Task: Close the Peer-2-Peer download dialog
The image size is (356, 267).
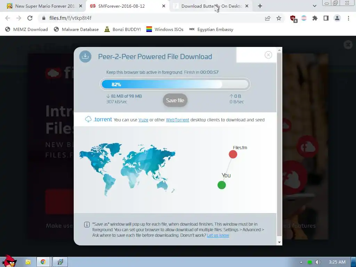Action: (268, 55)
